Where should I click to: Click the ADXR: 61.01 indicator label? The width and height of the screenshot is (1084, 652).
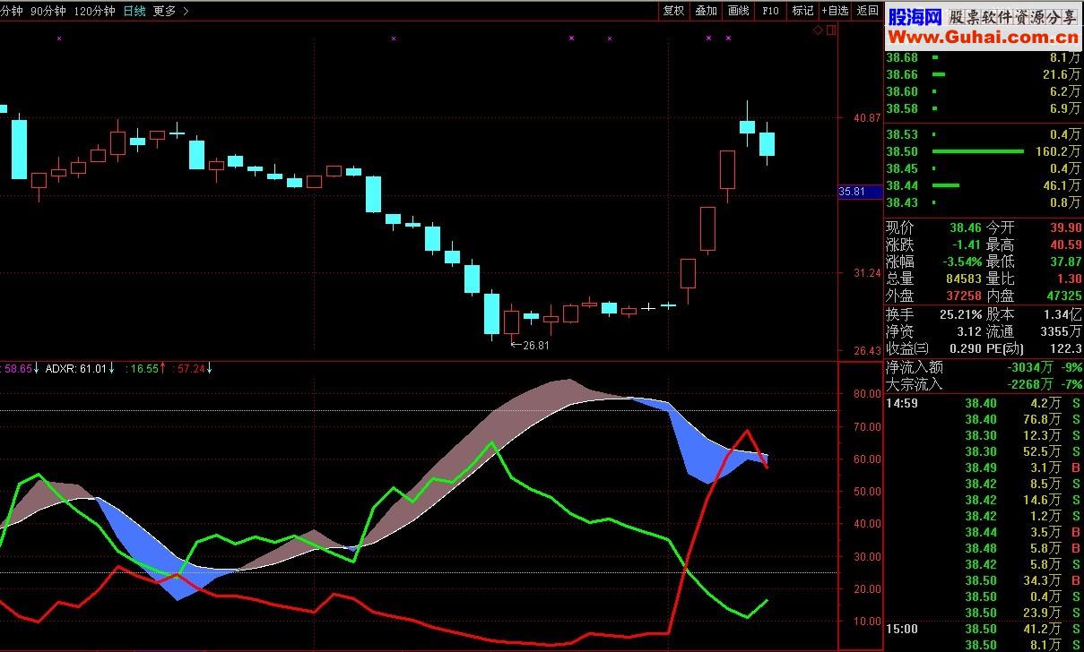click(x=76, y=368)
